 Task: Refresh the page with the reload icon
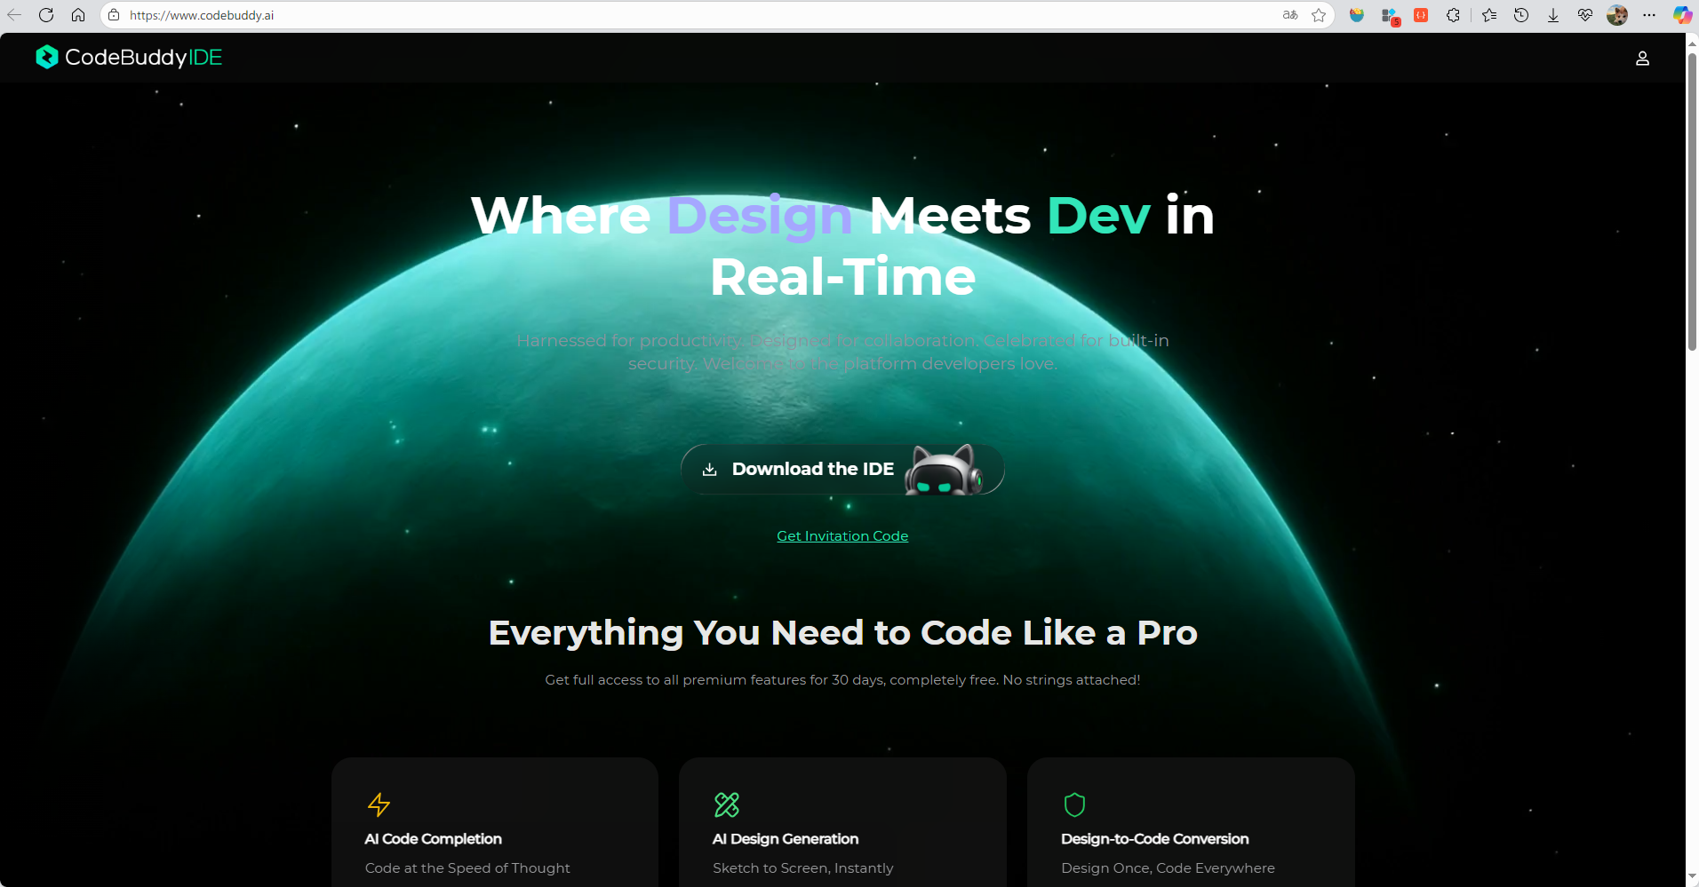pos(46,15)
